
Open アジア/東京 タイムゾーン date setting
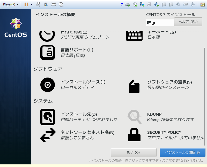85,37
